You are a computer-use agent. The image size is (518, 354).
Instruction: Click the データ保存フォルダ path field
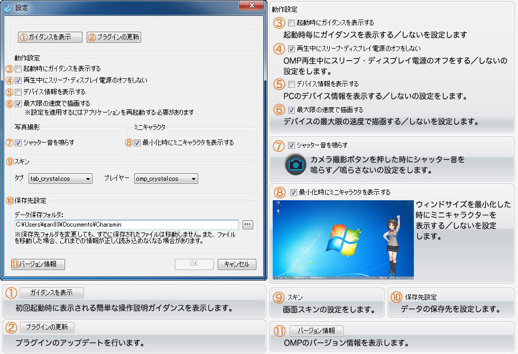tap(126, 225)
